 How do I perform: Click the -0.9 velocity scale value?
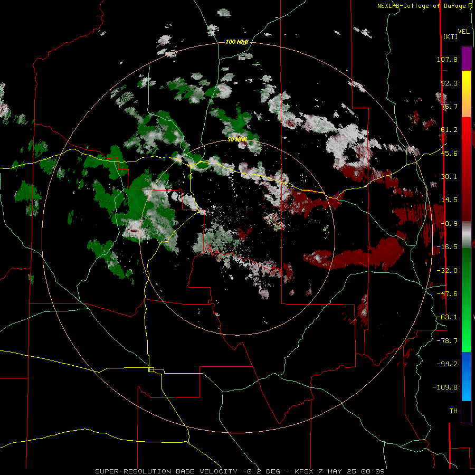point(449,224)
